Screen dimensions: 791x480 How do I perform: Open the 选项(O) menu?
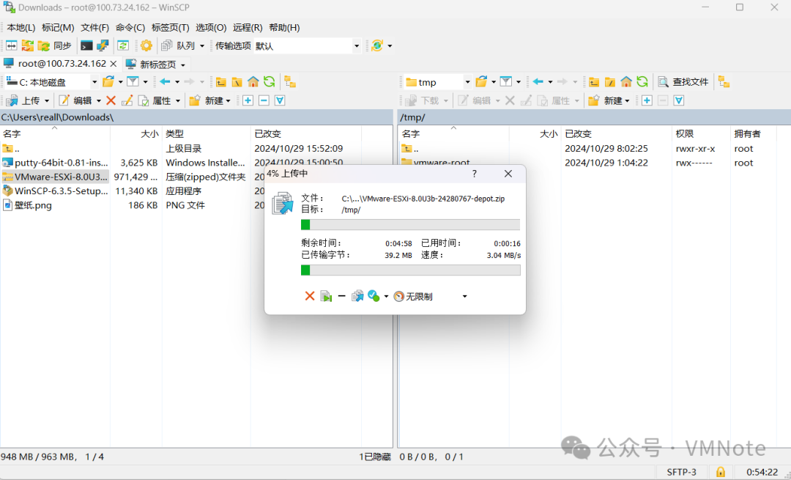click(x=211, y=27)
